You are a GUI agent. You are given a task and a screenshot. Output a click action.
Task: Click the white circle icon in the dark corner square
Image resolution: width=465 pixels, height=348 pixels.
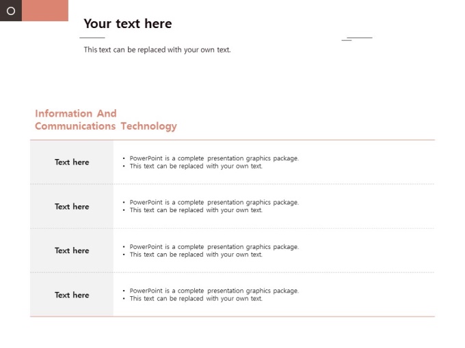tap(11, 11)
